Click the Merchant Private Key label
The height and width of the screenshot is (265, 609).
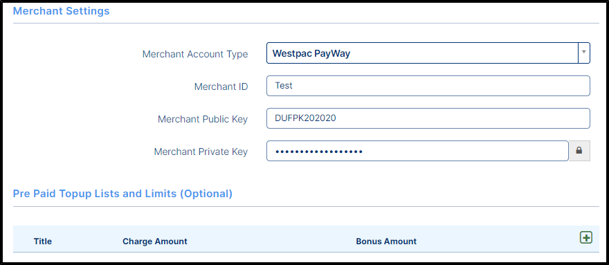point(201,152)
